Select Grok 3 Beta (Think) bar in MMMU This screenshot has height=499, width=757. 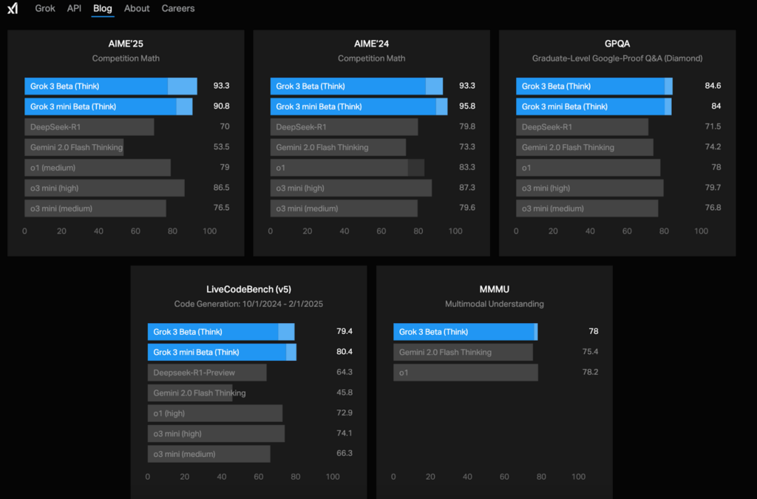pyautogui.click(x=465, y=332)
